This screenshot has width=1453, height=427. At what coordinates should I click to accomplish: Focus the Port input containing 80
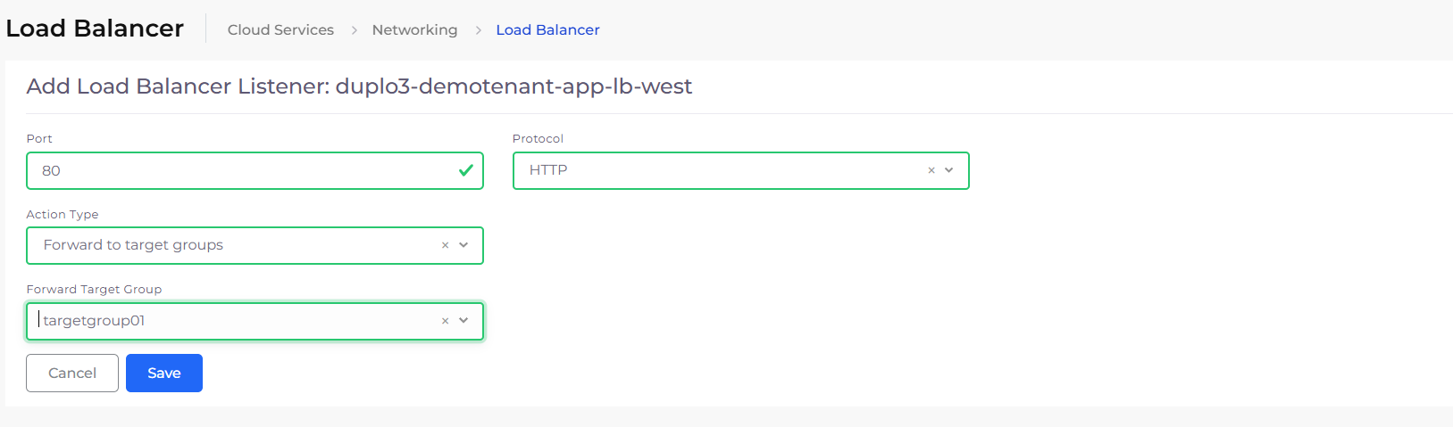pyautogui.click(x=255, y=170)
